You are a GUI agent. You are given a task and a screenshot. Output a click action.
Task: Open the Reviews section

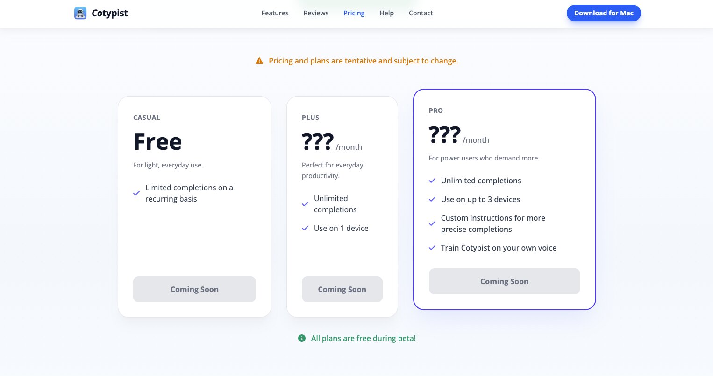[x=316, y=13]
